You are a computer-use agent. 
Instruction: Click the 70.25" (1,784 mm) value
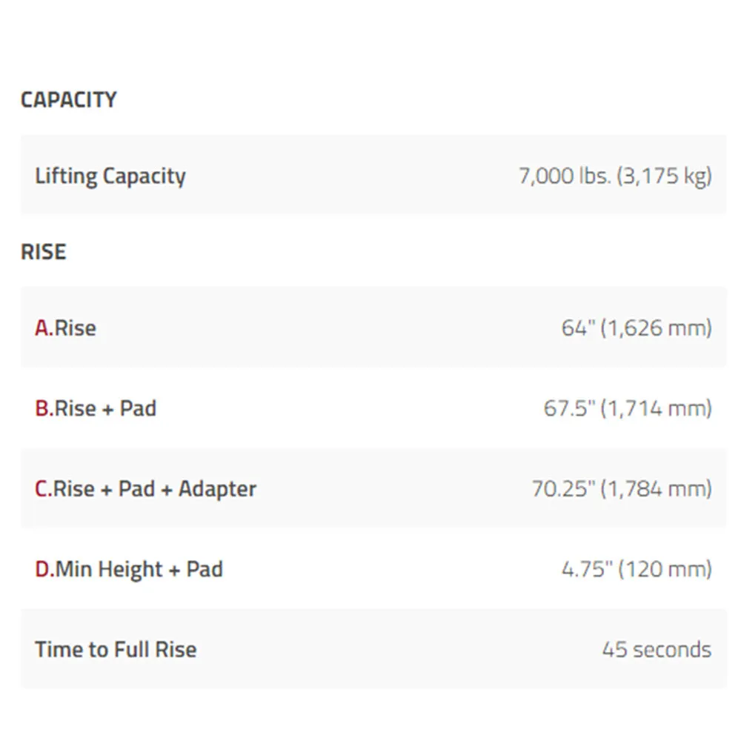pyautogui.click(x=622, y=488)
